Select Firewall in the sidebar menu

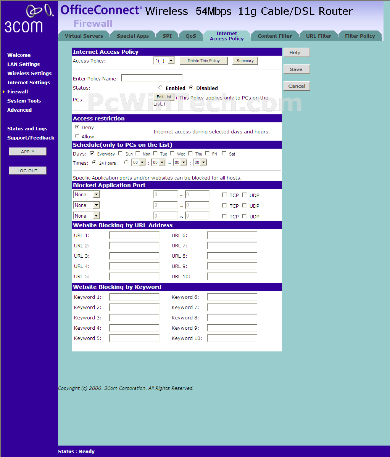18,91
